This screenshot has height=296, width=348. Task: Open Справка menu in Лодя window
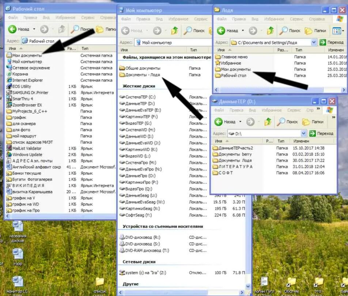(x=317, y=19)
